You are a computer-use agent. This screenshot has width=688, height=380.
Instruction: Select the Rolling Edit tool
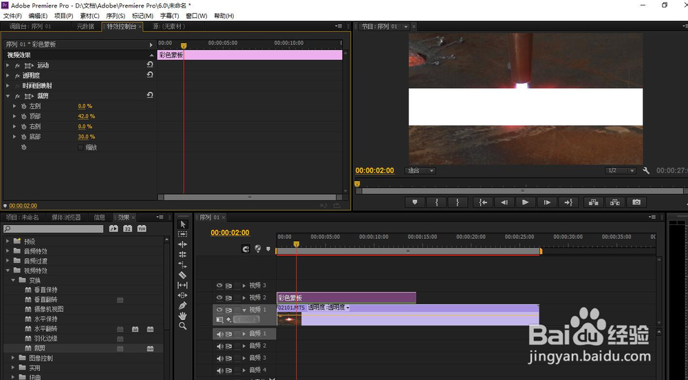183,255
